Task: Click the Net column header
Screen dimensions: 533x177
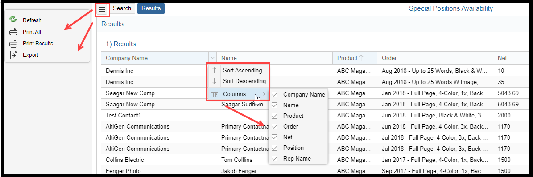Action: tap(502, 58)
